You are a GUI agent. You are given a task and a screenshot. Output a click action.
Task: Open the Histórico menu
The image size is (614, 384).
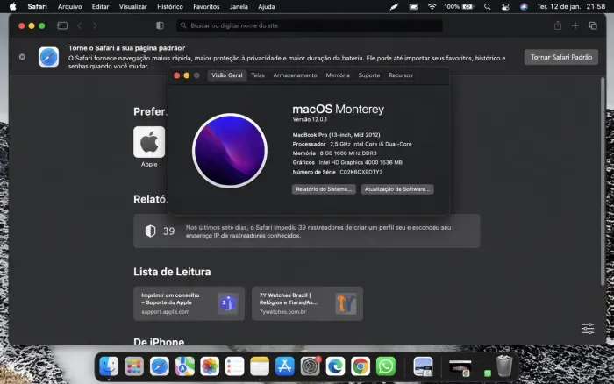[170, 6]
